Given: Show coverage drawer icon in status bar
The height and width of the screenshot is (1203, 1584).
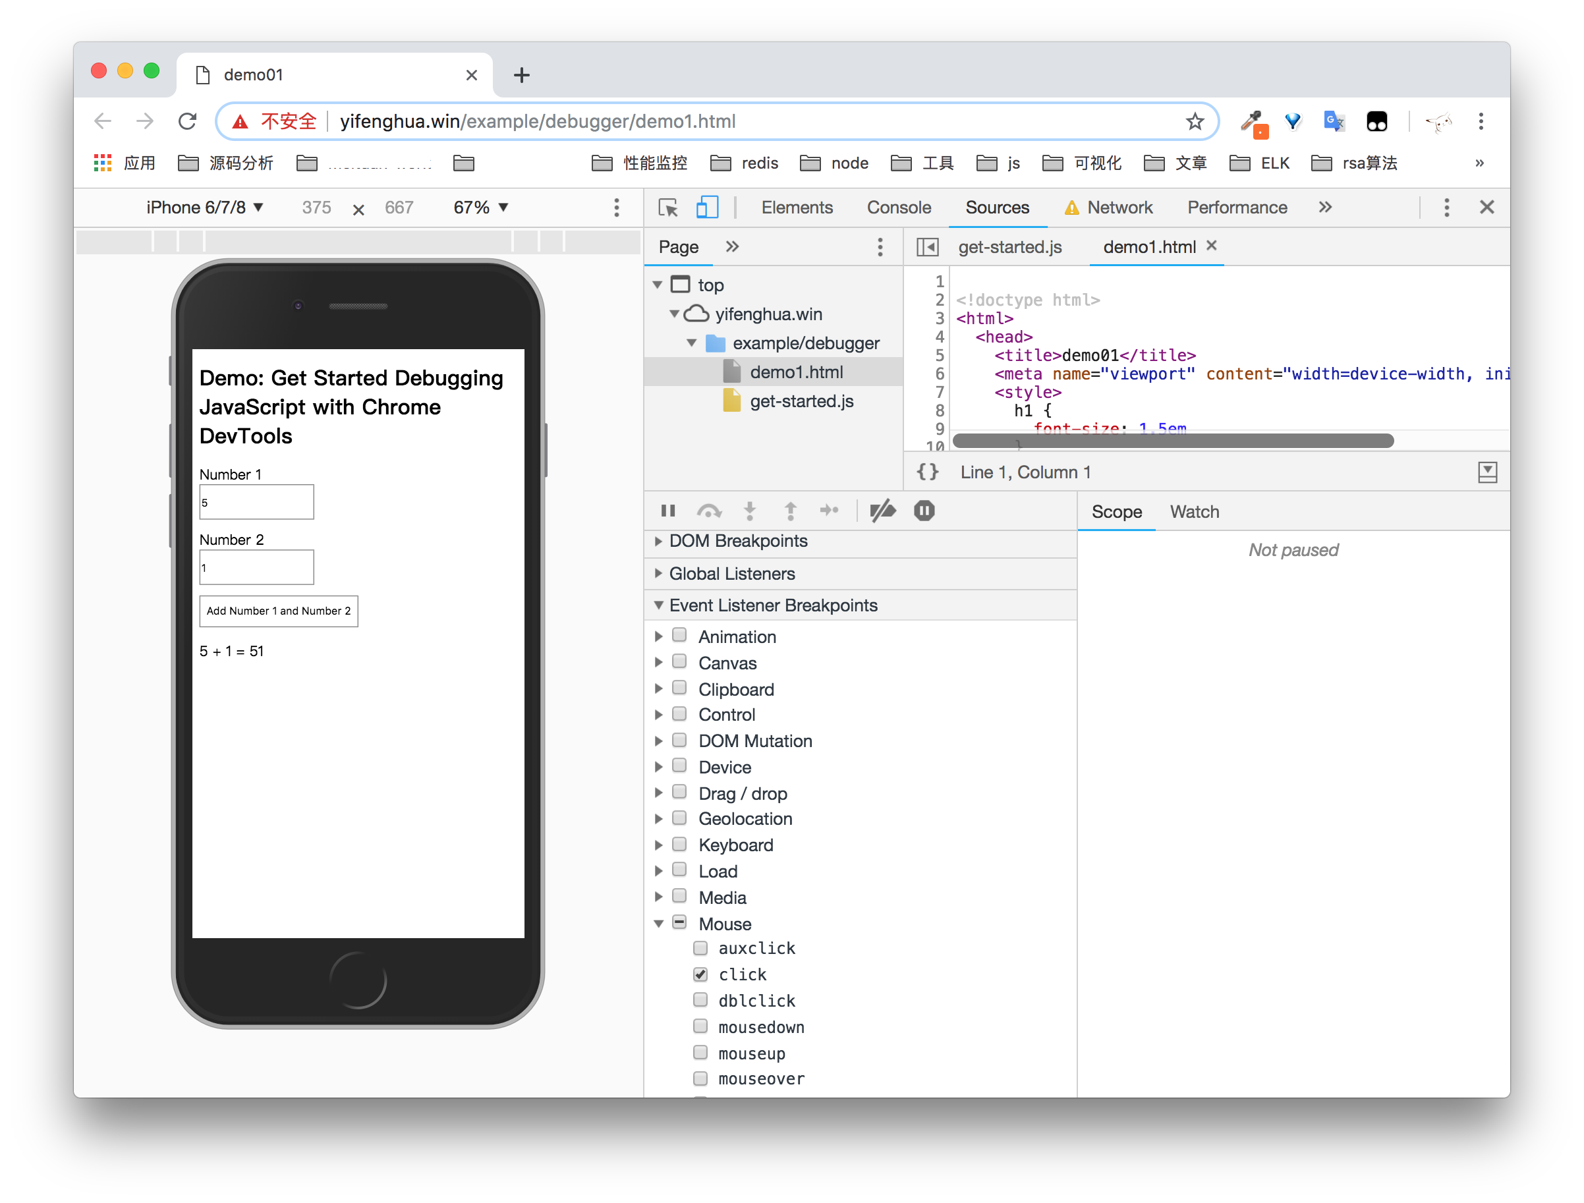Looking at the screenshot, I should [x=1487, y=472].
